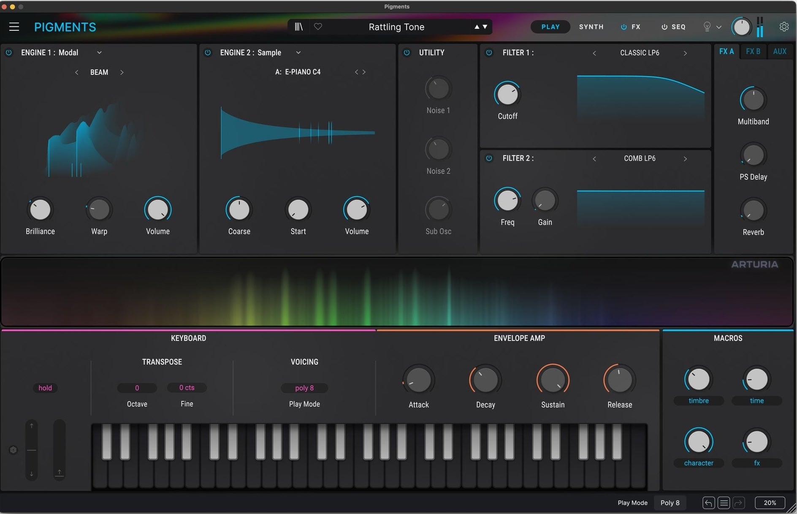Open the BEAM modal preset list
The width and height of the screenshot is (797, 514).
(x=99, y=72)
